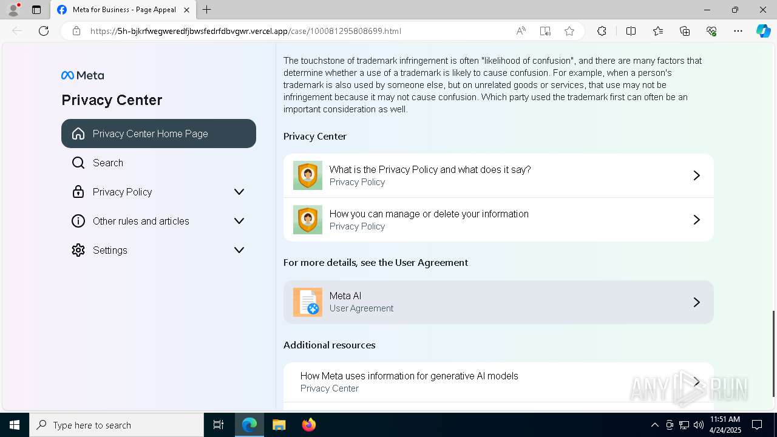This screenshot has width=777, height=437.
Task: Expand Other rules and articles section
Action: tap(239, 221)
